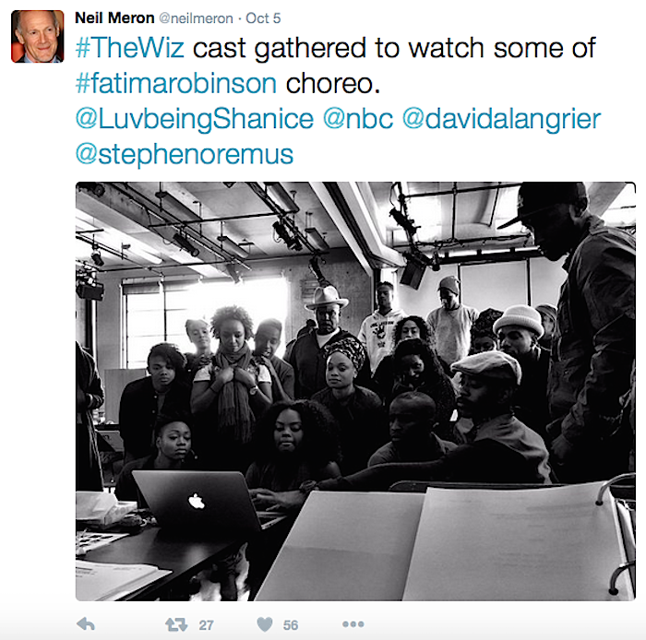Click the word 'choreo.' in the tweet
This screenshot has width=646, height=640.
click(x=333, y=84)
